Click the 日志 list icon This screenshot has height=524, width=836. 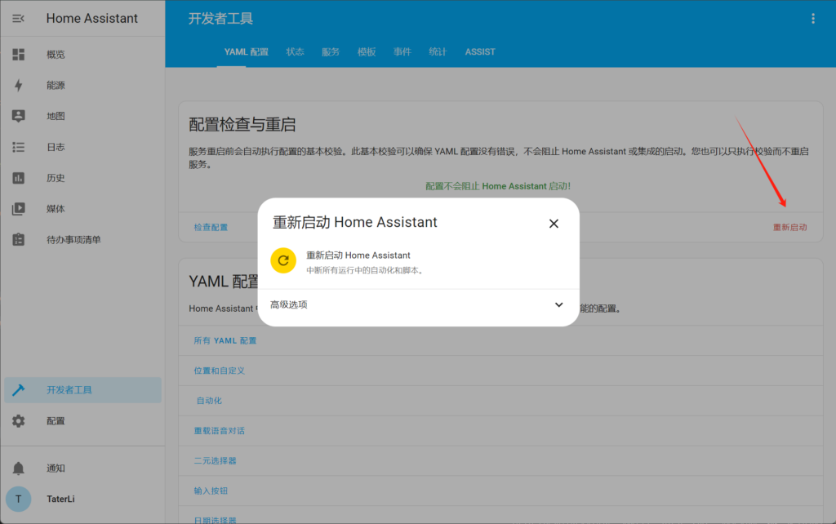19,147
